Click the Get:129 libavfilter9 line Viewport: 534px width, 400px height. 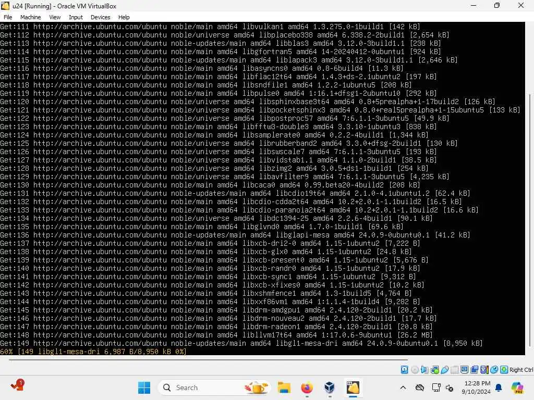tap(224, 177)
